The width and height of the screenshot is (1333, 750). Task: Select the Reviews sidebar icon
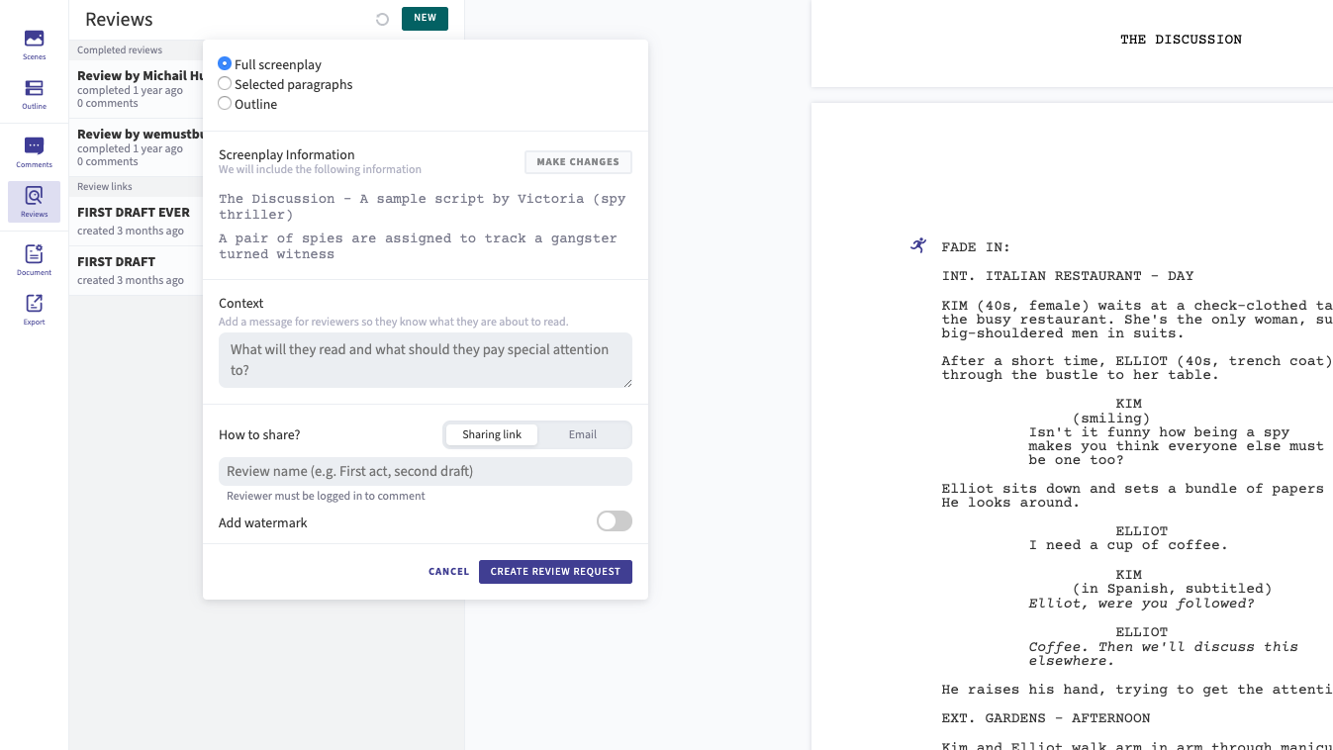coord(34,201)
